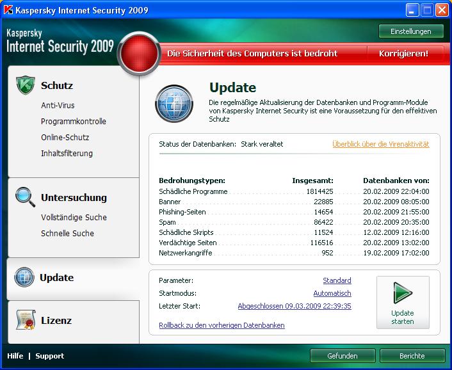The image size is (452, 370).
Task: Open Einstellungen
Action: point(411,31)
